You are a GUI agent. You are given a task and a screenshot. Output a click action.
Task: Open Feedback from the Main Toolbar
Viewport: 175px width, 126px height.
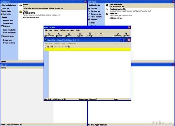click(x=118, y=35)
